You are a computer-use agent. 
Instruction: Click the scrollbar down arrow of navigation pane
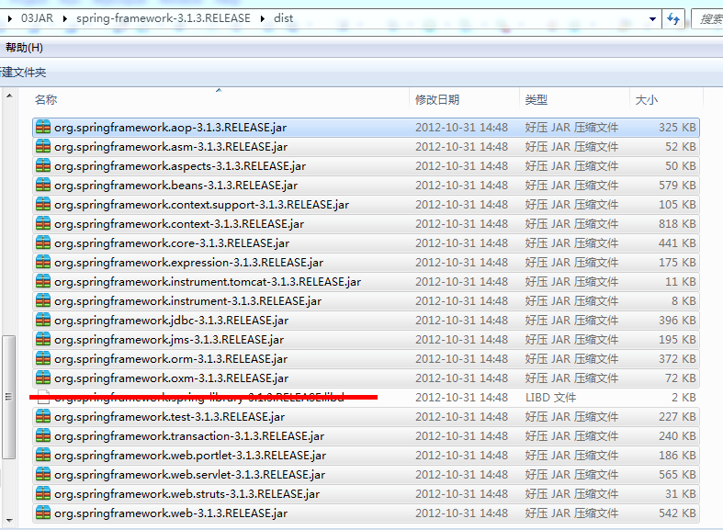(9, 520)
